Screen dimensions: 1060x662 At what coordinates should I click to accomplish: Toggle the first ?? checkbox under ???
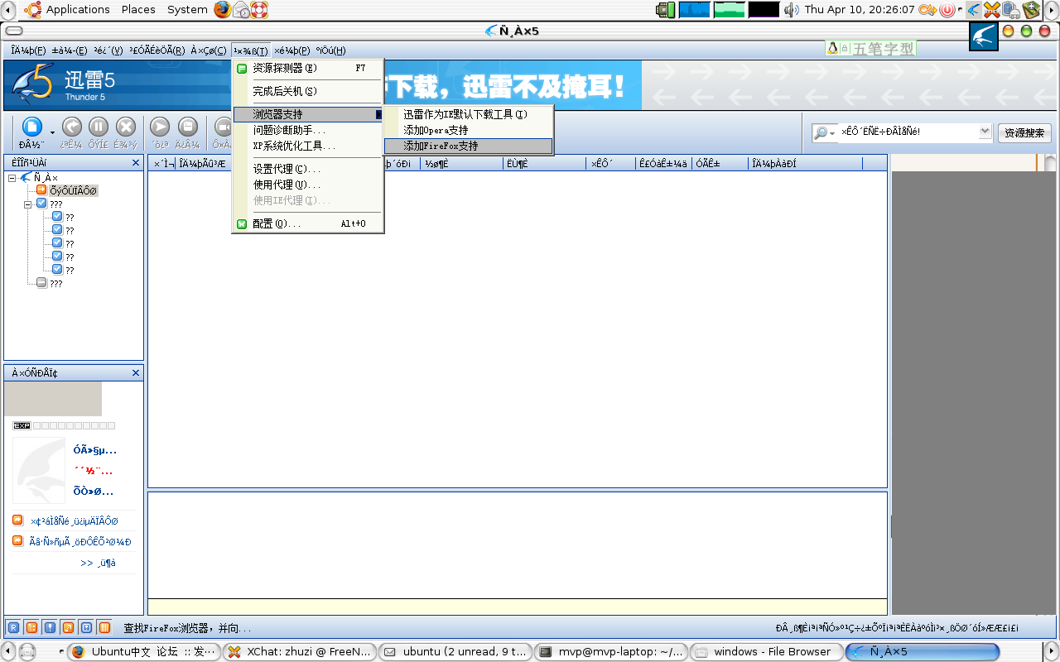click(x=57, y=216)
